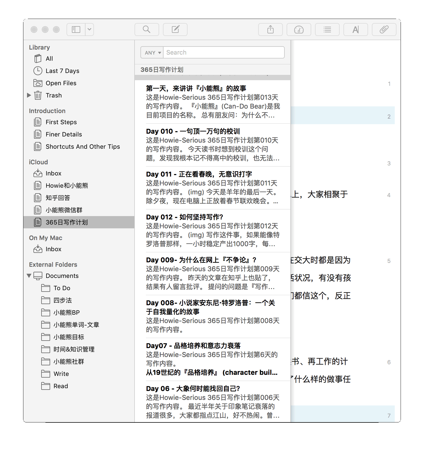The width and height of the screenshot is (424, 450).
Task: Select 365日写作计划 group in sidebar
Action: click(79, 222)
